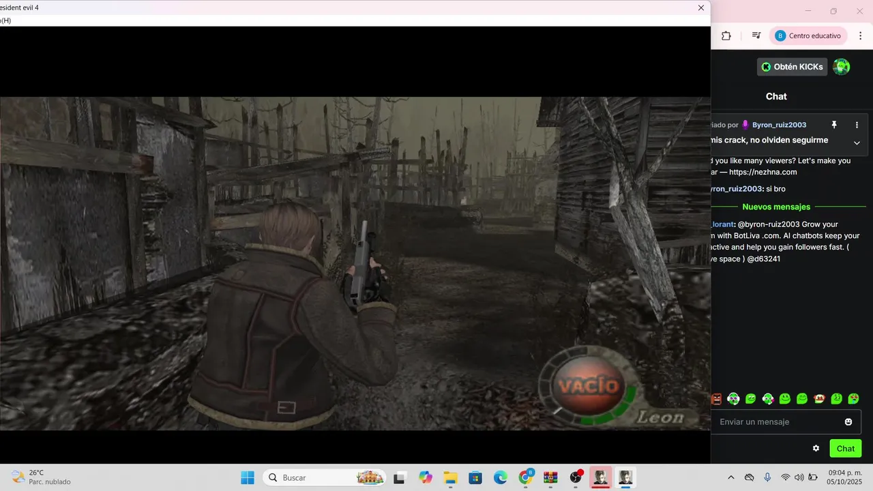Image resolution: width=873 pixels, height=491 pixels.
Task: Switch to OBS Studio in the taskbar
Action: click(x=576, y=477)
